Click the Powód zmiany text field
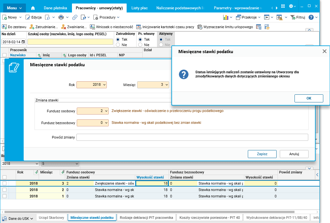330x223 pixels. (x=192, y=137)
